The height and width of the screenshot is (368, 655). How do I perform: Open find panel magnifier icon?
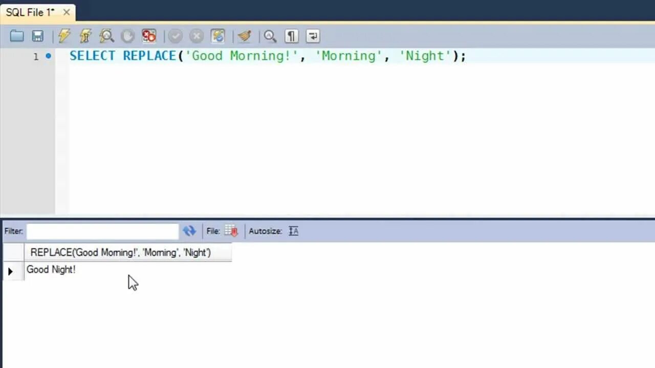click(x=270, y=36)
